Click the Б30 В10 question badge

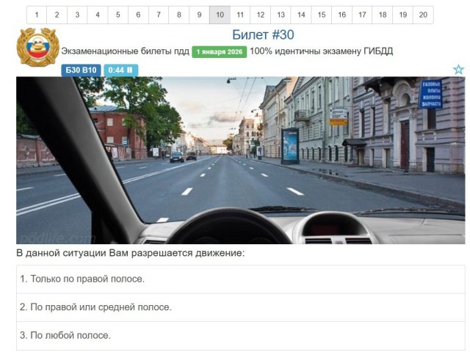(x=81, y=70)
